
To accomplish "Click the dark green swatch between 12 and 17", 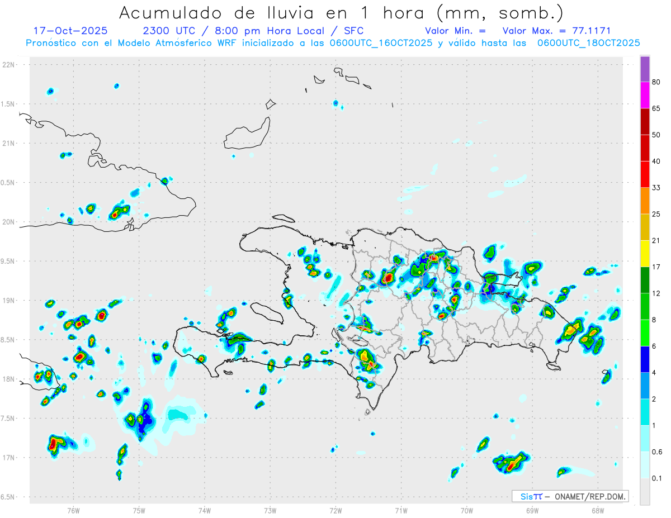I will tap(645, 280).
